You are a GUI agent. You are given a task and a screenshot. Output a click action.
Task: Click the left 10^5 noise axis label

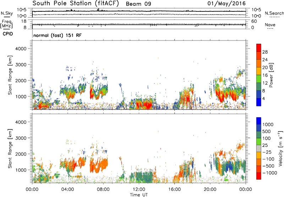[x=22, y=10]
